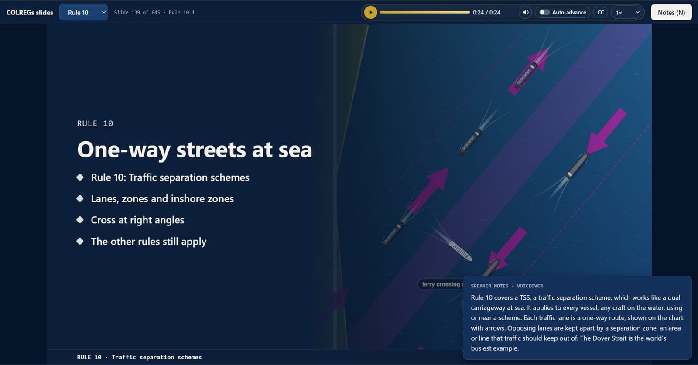
Task: Click the 'SPEAKER NOTES · VOICEOVER' header
Action: (x=507, y=286)
